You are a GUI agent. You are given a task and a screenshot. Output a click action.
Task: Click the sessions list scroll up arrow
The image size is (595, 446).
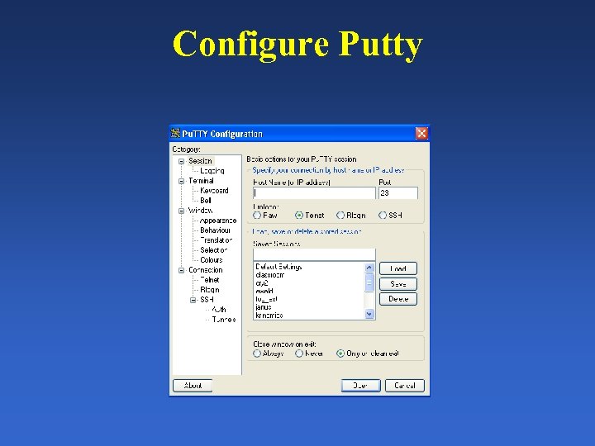tap(369, 268)
